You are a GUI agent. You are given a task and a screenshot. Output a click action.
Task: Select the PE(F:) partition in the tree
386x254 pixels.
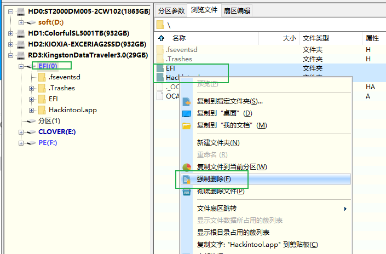click(48, 143)
